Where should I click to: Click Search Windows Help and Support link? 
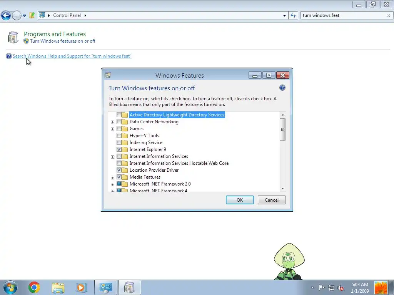tap(72, 56)
